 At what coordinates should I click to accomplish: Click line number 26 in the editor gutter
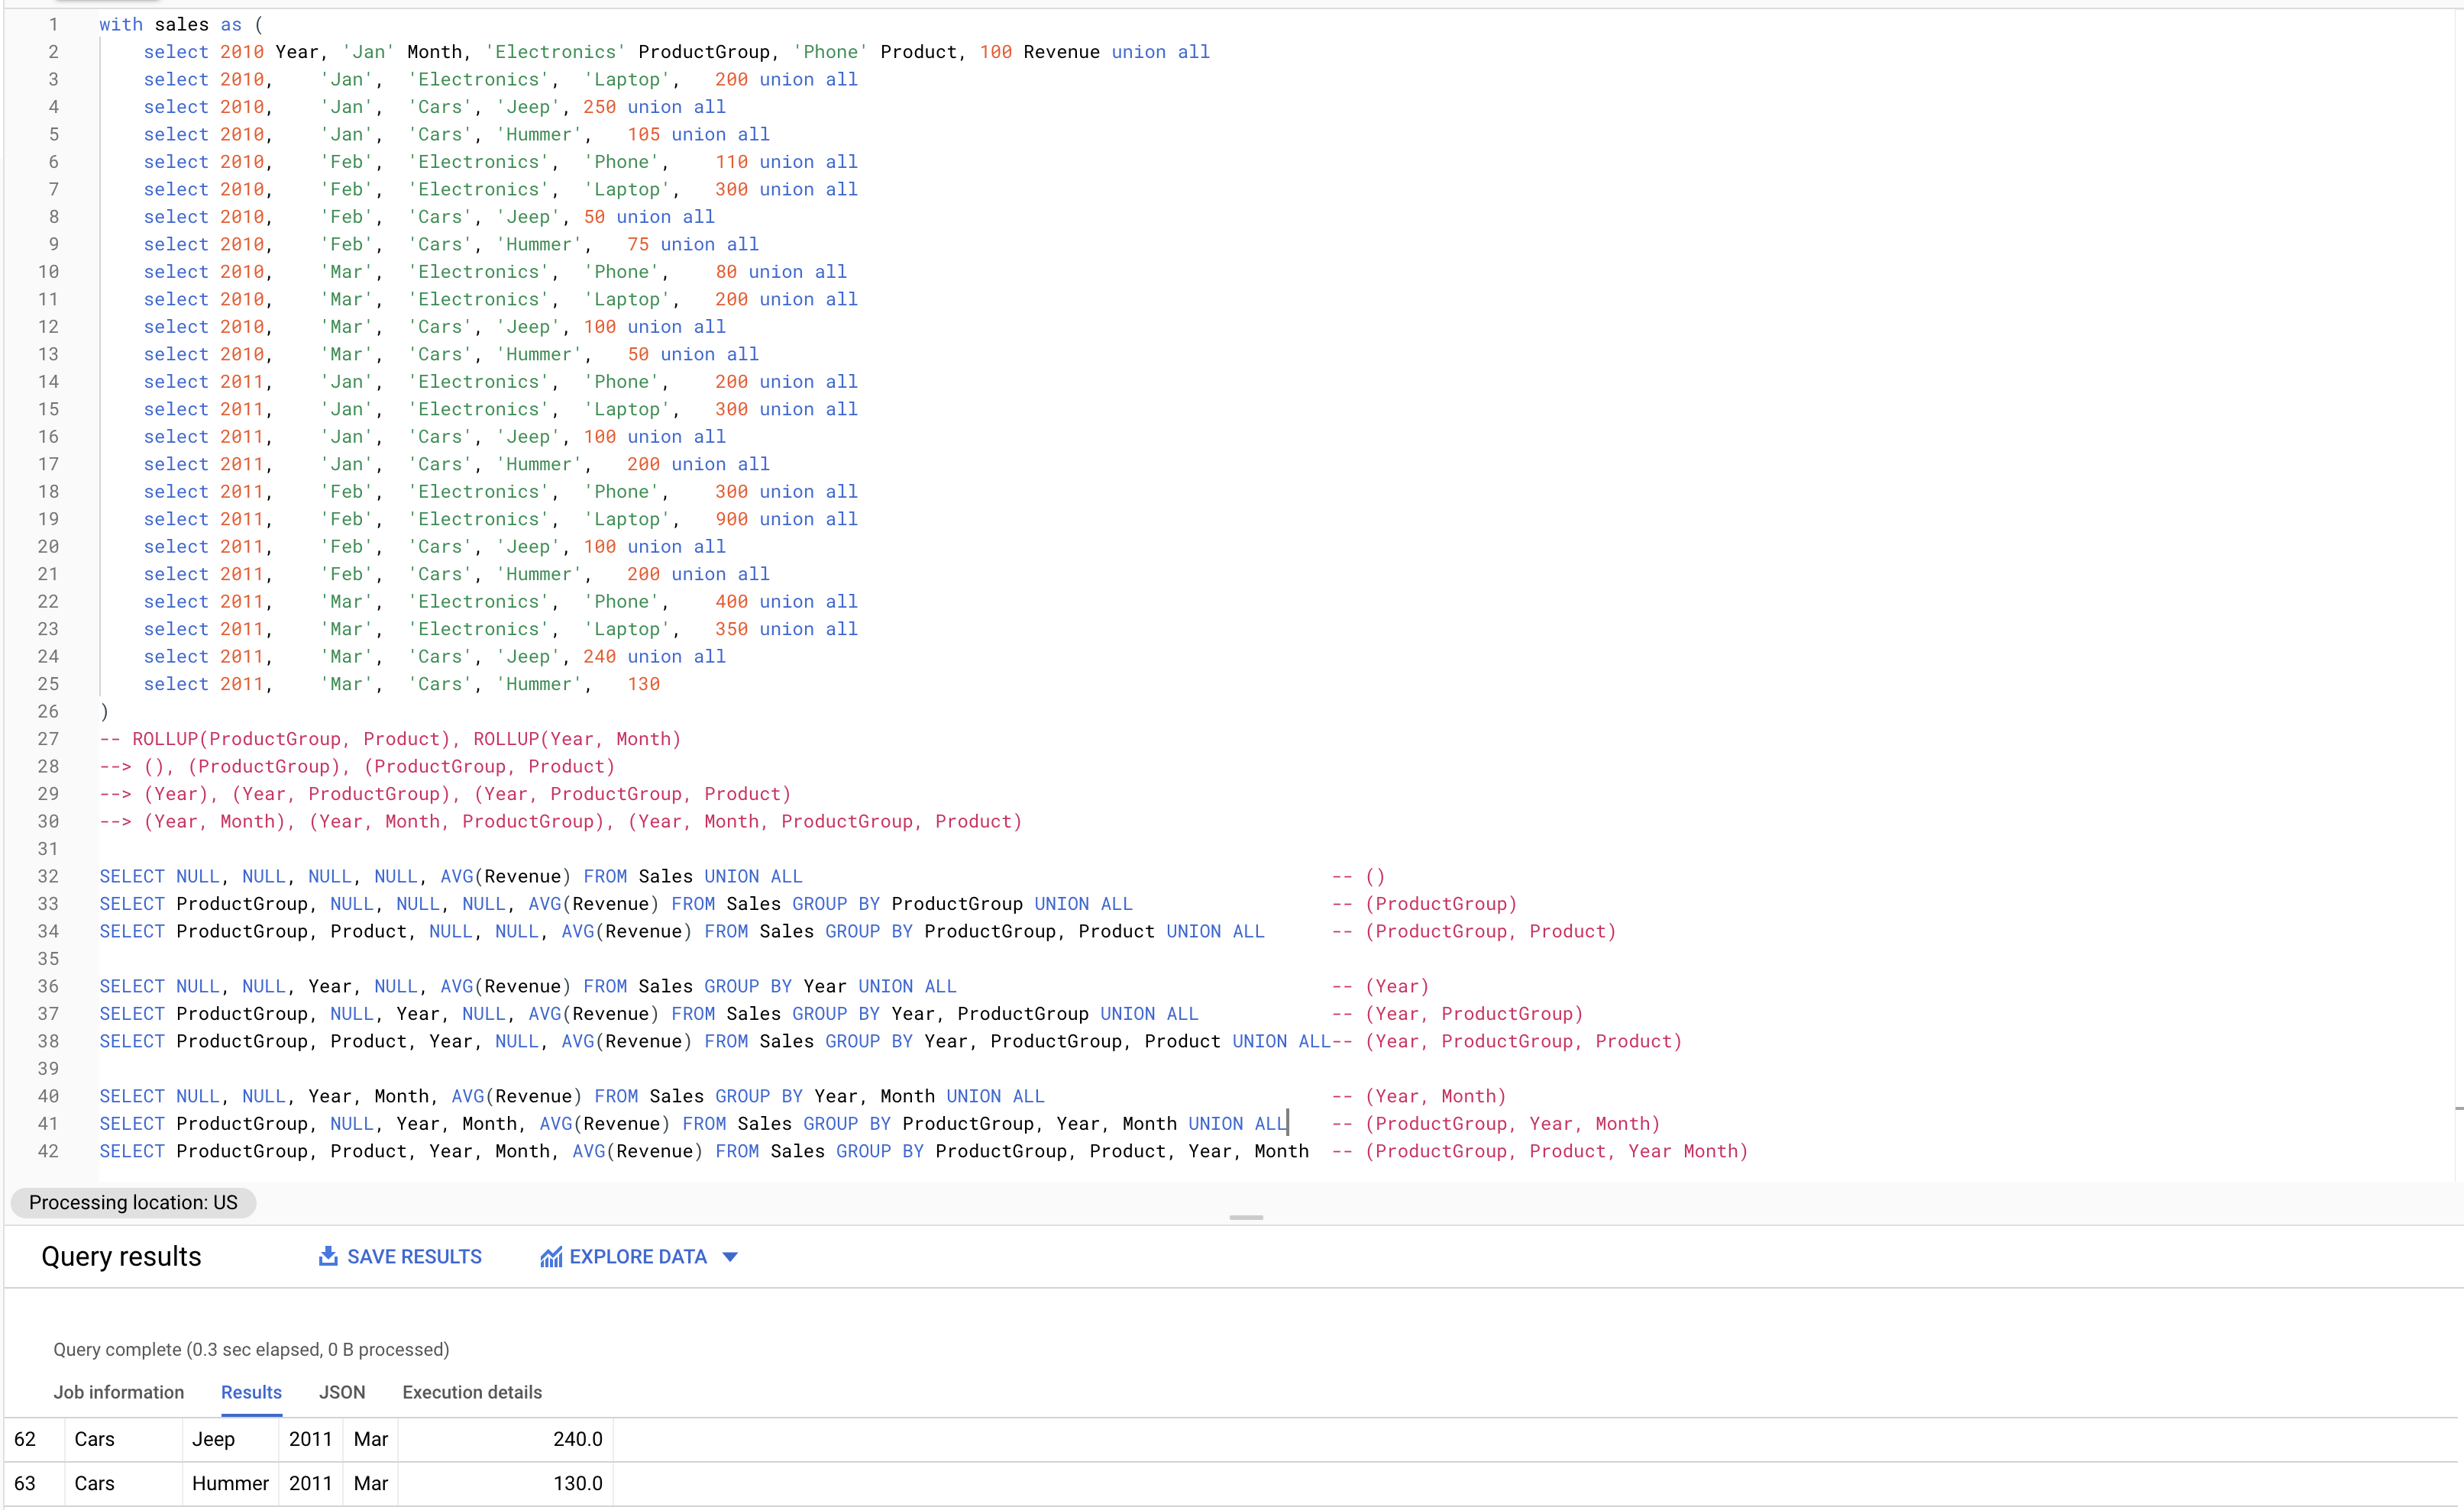pyautogui.click(x=48, y=711)
